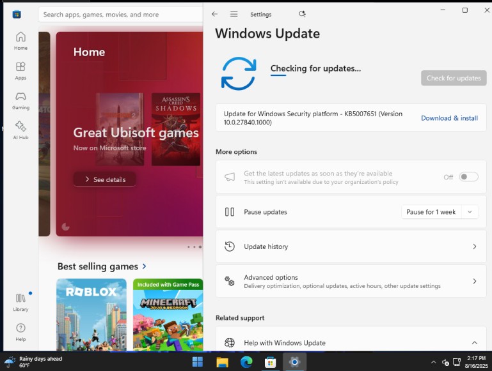Open Pause for 1 week dropdown arrow
Viewport: 492px width, 371px height.
pyautogui.click(x=470, y=212)
